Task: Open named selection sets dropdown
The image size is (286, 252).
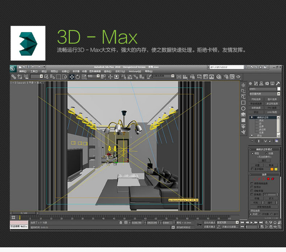Action: (163, 76)
